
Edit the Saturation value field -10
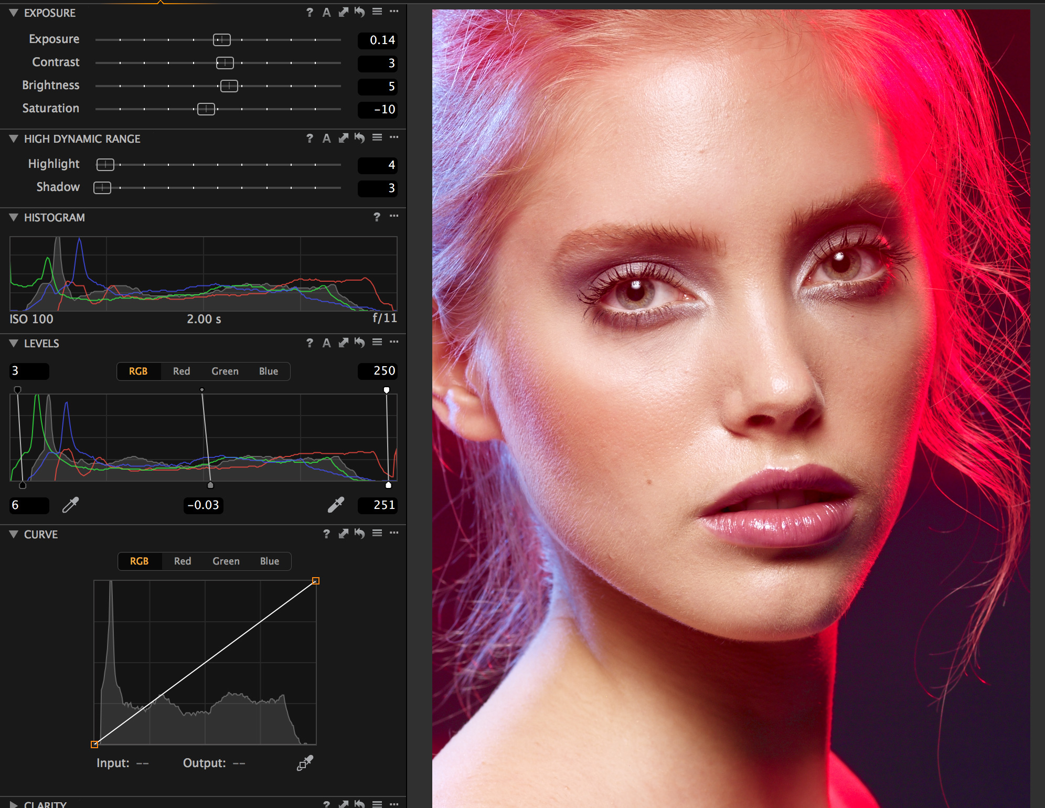[x=378, y=109]
